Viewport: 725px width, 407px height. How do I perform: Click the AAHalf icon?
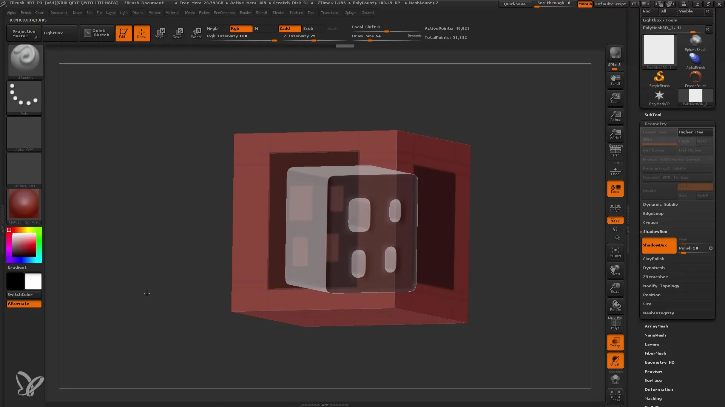(x=615, y=134)
